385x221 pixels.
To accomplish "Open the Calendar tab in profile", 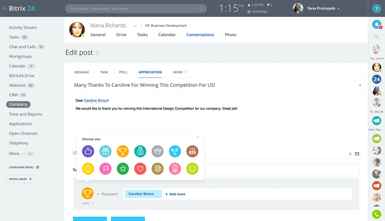I will click(x=167, y=35).
